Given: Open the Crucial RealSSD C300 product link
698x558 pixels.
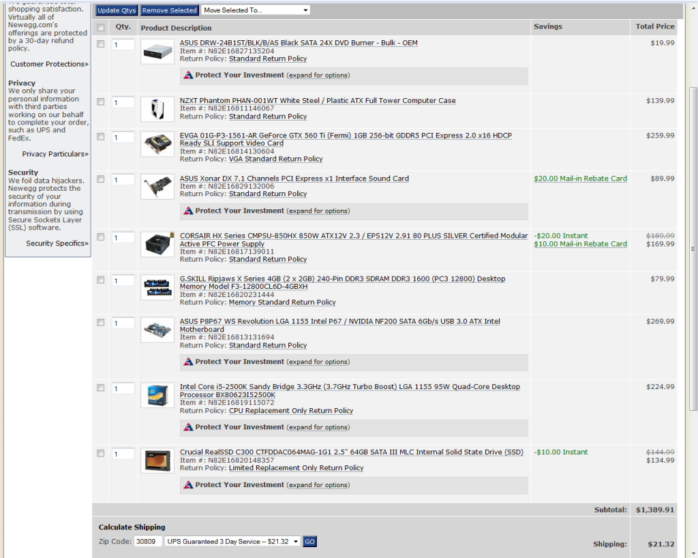Looking at the screenshot, I should [x=352, y=452].
